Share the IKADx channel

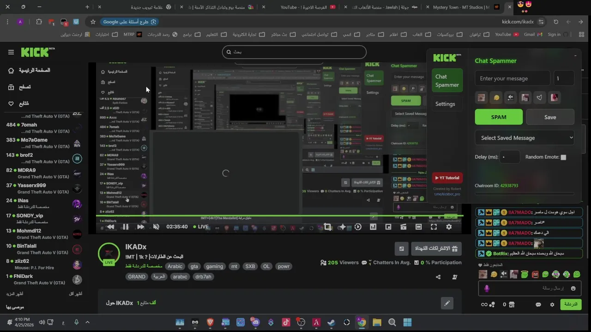438,277
